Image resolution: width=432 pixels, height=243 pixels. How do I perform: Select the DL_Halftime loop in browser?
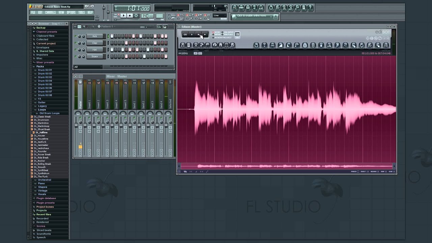click(x=41, y=133)
